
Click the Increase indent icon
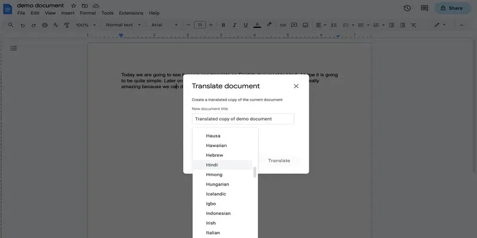402,25
